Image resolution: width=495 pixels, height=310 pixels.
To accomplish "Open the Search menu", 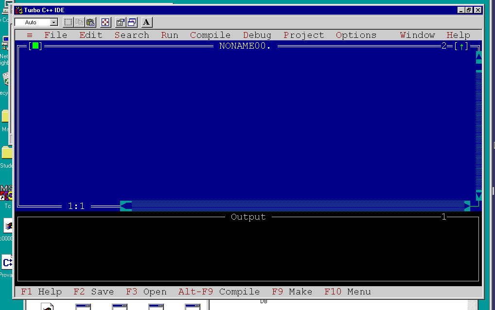I will coord(132,35).
